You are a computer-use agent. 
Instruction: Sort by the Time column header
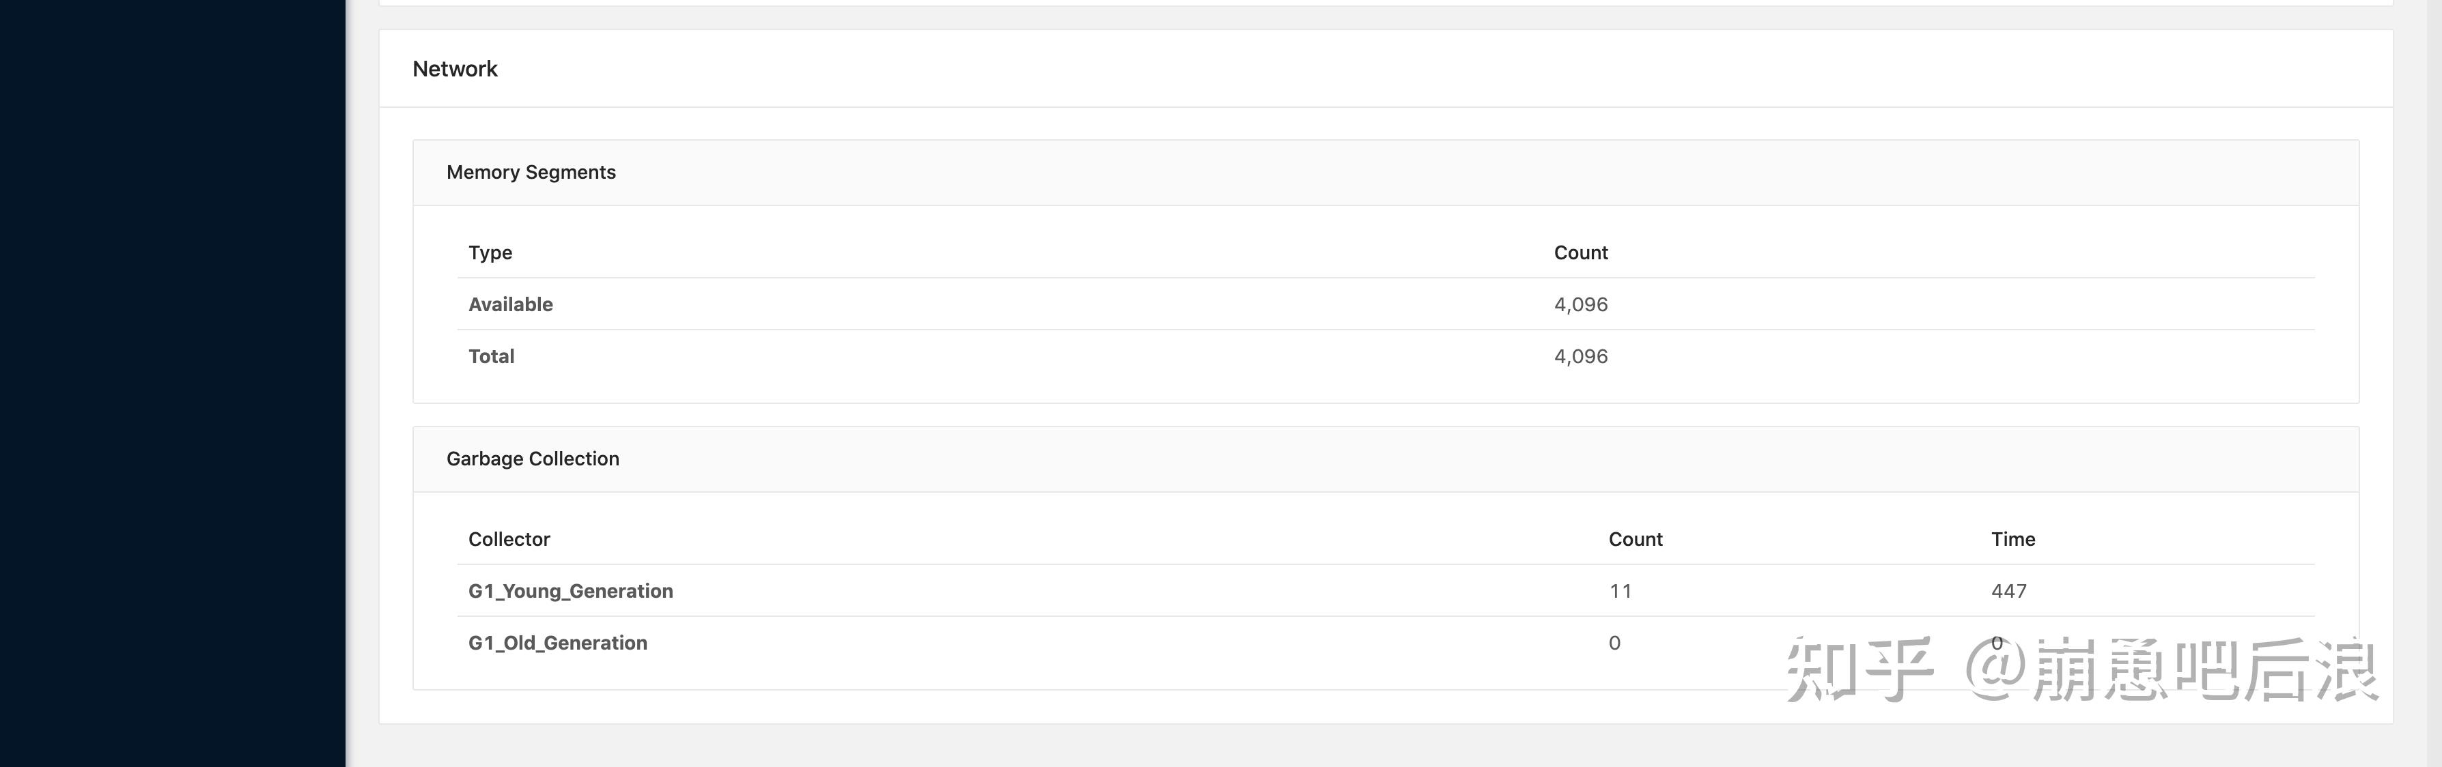pos(2012,539)
